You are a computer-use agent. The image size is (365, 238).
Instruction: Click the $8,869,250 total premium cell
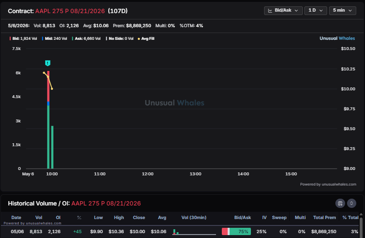coord(324,232)
